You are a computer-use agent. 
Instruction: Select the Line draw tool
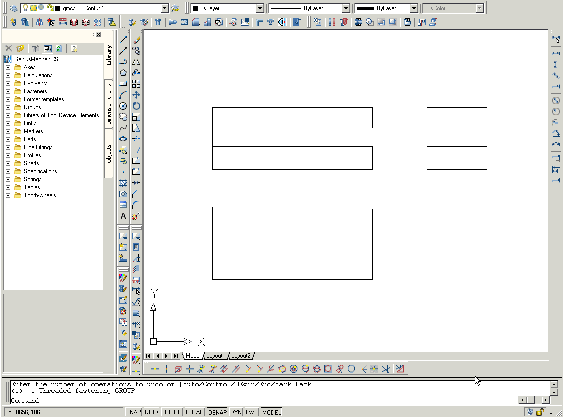[x=123, y=40]
